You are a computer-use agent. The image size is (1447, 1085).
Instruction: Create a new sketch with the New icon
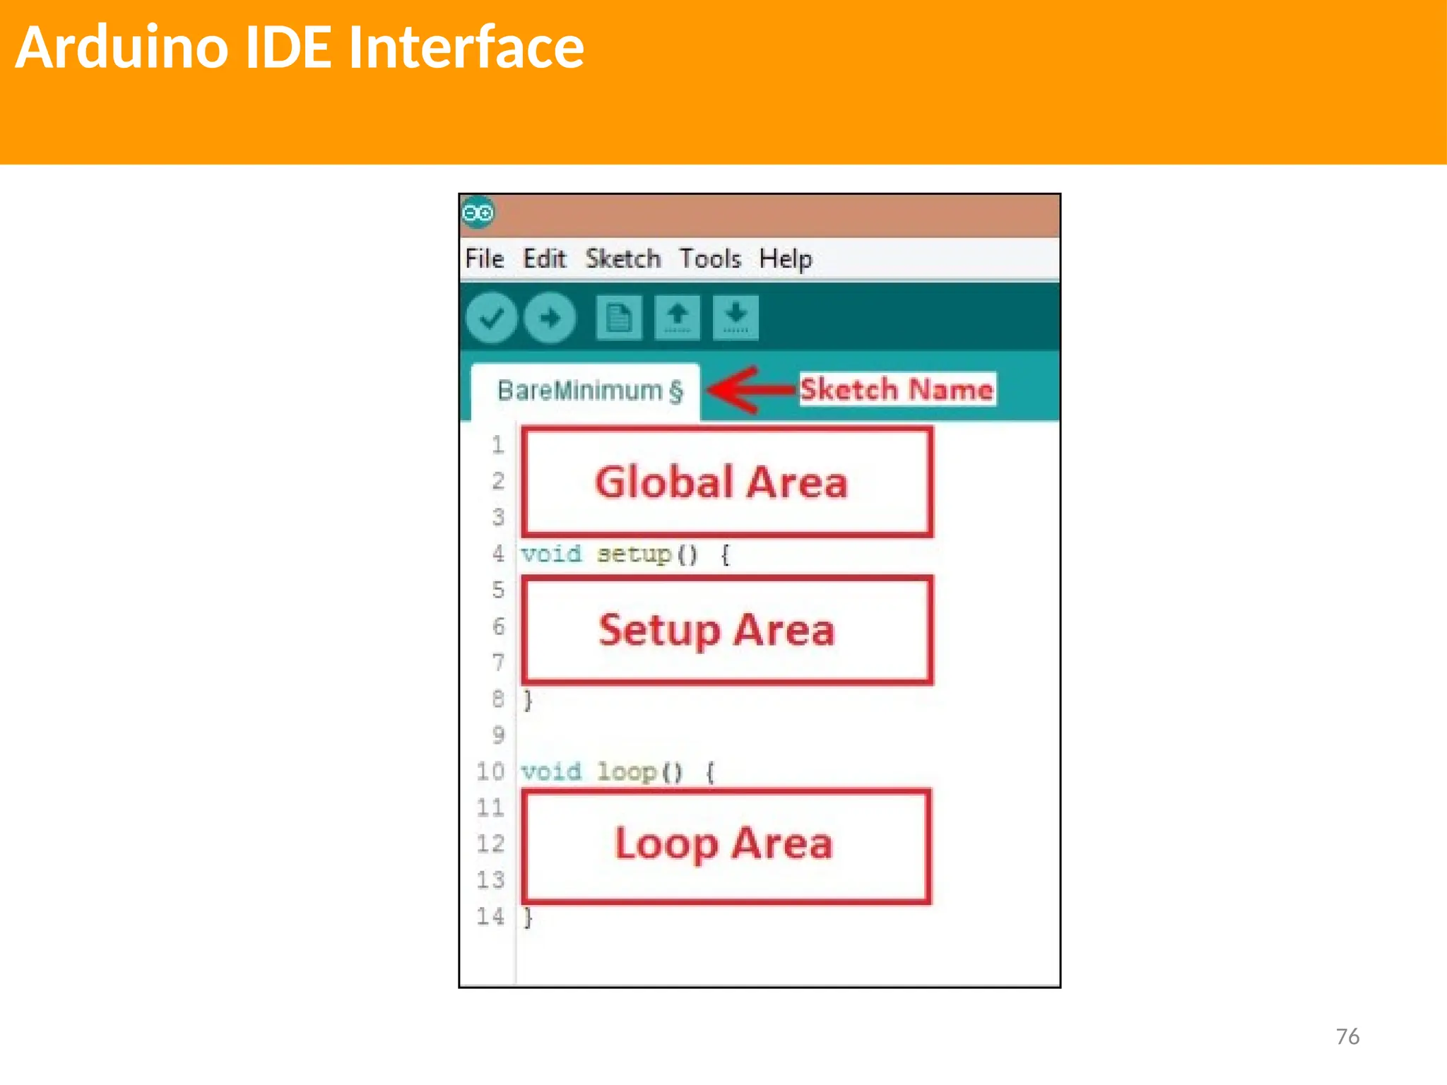coord(619,318)
